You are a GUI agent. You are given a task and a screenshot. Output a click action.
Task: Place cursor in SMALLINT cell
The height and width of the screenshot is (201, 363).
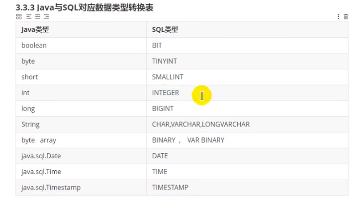click(x=247, y=77)
